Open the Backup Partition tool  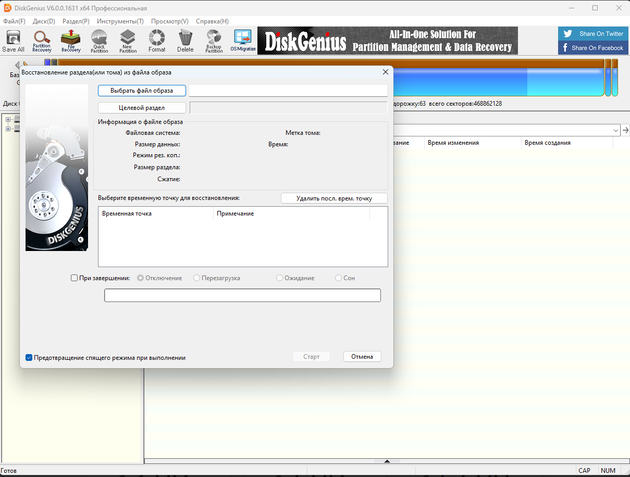point(214,41)
